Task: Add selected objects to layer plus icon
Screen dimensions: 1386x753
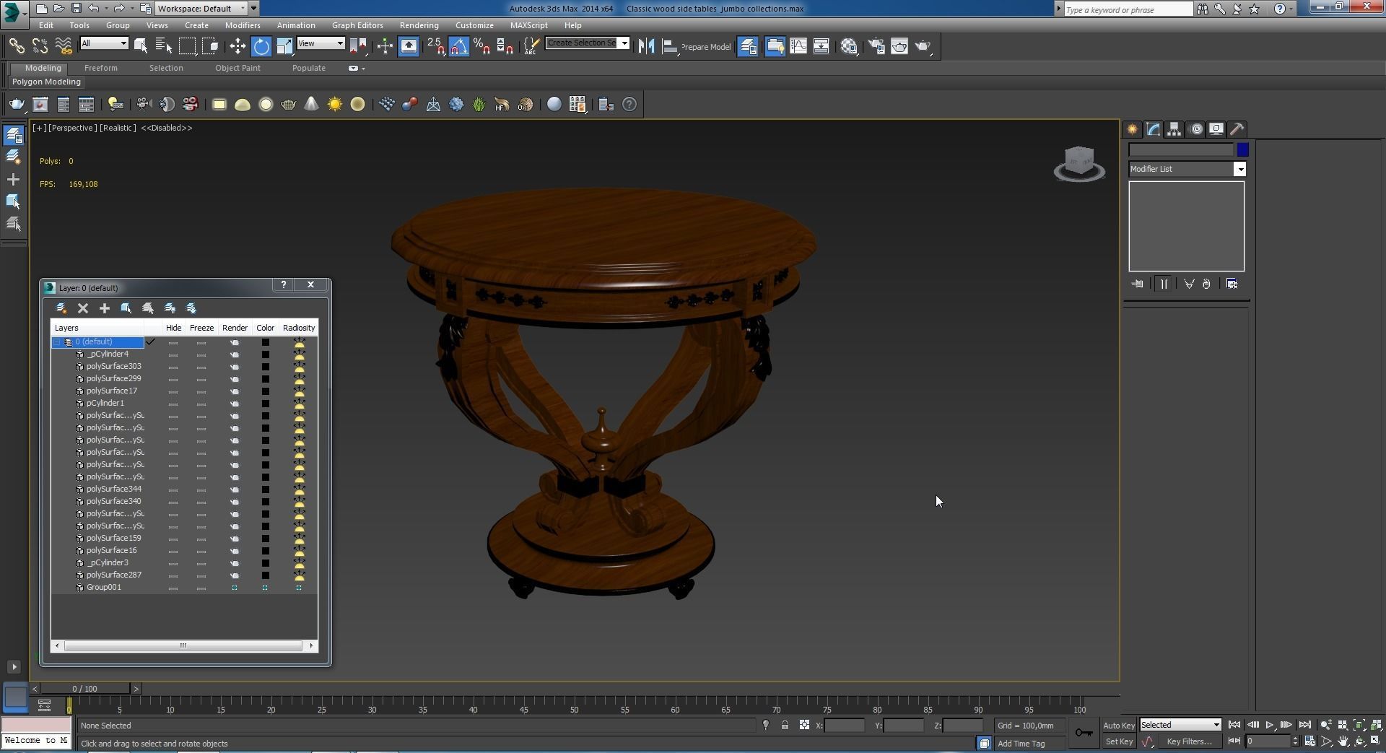Action: [x=105, y=308]
